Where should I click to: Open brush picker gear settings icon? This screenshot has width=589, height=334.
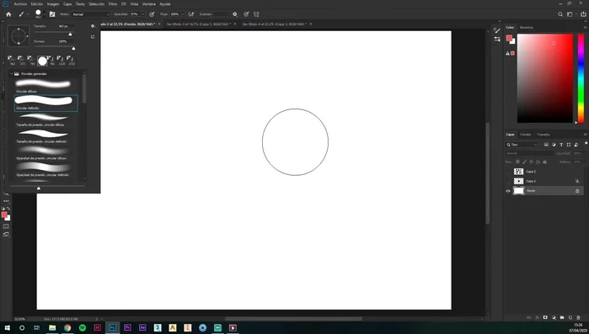[93, 26]
